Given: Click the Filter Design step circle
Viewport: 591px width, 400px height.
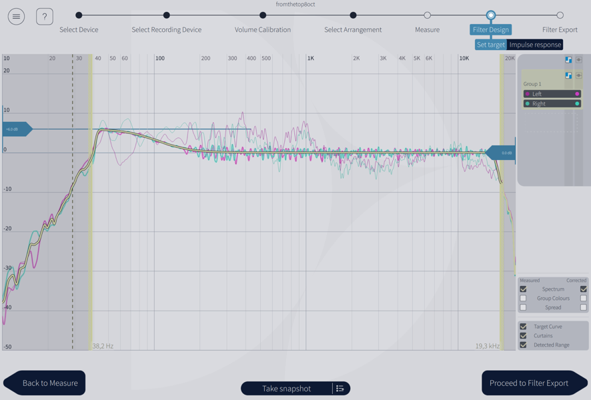Looking at the screenshot, I should 490,15.
